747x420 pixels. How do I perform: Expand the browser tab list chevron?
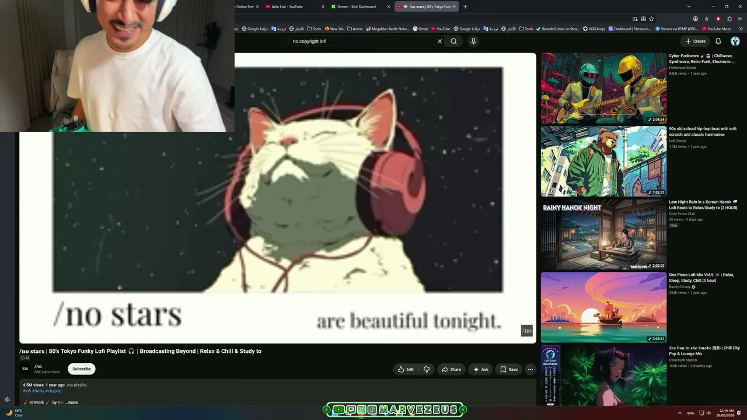point(689,6)
